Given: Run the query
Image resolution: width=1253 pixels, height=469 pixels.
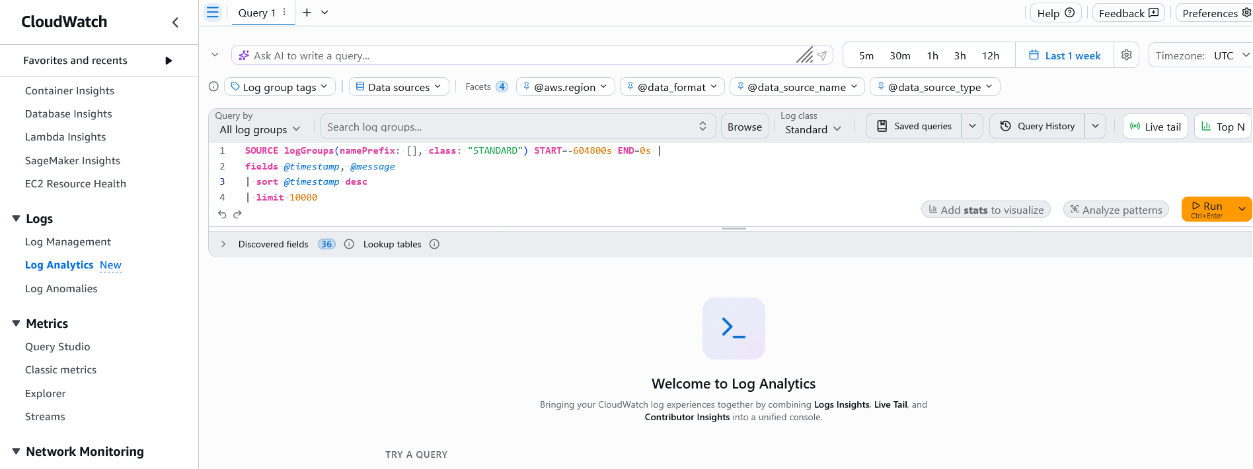Looking at the screenshot, I should click(x=1207, y=210).
